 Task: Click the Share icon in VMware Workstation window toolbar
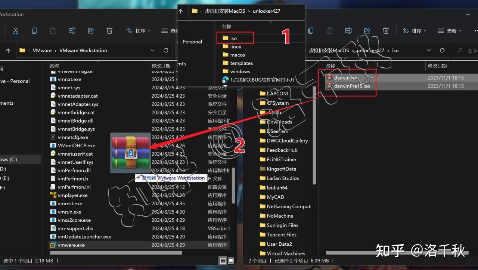[91, 31]
